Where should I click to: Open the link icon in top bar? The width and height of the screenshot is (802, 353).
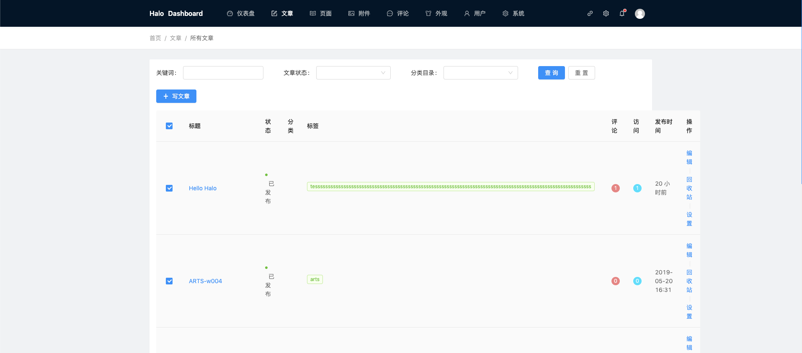(590, 13)
